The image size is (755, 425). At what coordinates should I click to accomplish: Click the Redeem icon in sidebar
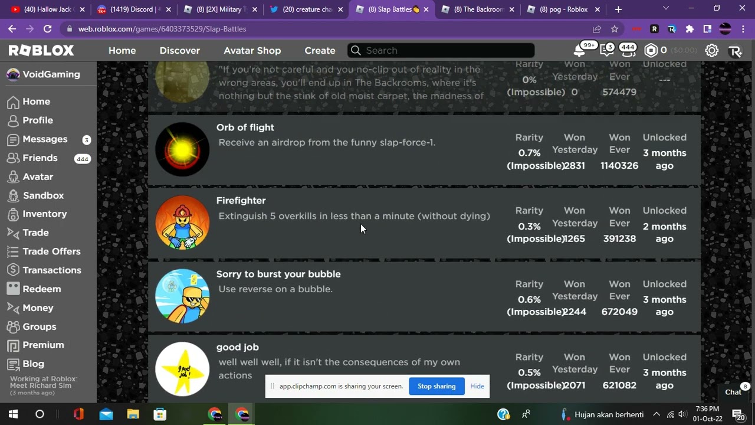coord(14,289)
